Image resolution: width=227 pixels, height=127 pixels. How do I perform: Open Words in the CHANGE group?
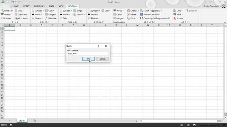65,14
